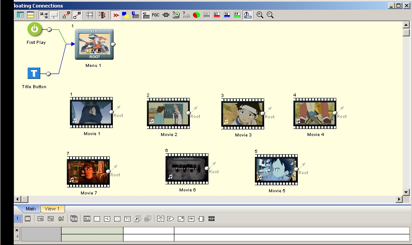
Task: Click the film shortcut arrow icon
Action: point(138,219)
